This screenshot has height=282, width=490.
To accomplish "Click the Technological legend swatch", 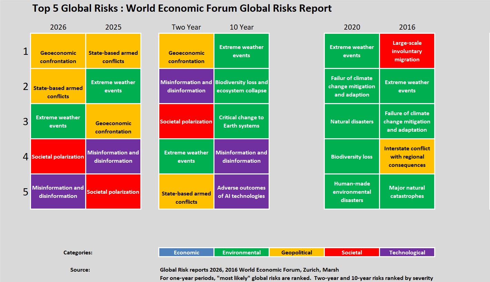I will pos(407,252).
